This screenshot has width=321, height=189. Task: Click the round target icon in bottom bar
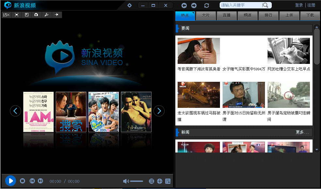click(x=160, y=181)
